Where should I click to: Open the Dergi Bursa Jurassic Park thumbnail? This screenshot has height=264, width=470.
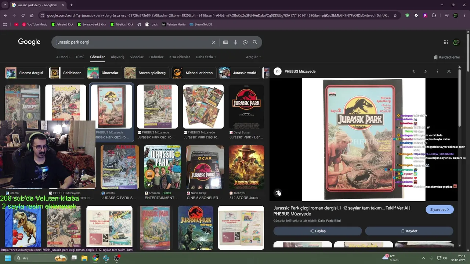246,107
